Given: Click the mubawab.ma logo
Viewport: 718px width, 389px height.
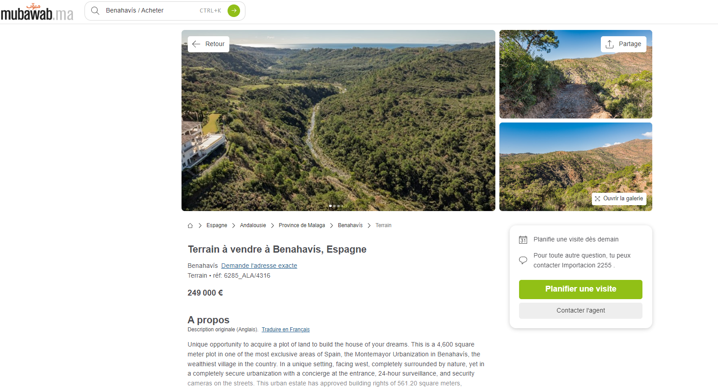Looking at the screenshot, I should (37, 12).
